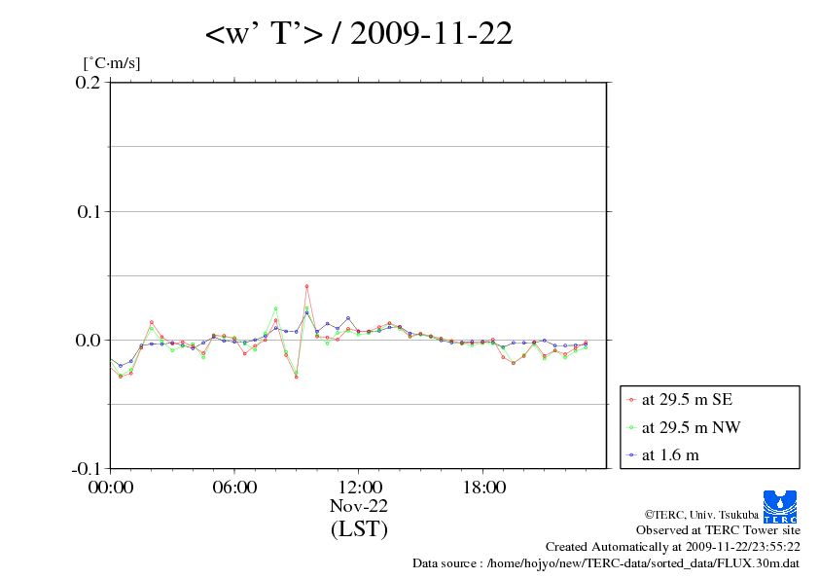Click the blue legend marker for 1.6 m
819x579 pixels.
coord(631,455)
